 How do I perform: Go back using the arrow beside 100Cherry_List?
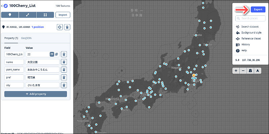[2, 6]
